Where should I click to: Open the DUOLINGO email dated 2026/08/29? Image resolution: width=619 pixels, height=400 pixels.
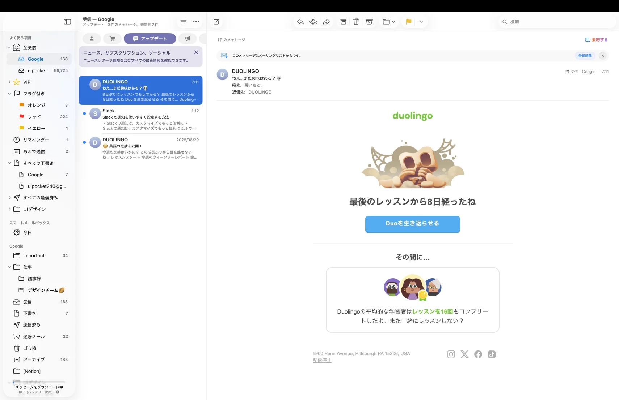coord(141,148)
